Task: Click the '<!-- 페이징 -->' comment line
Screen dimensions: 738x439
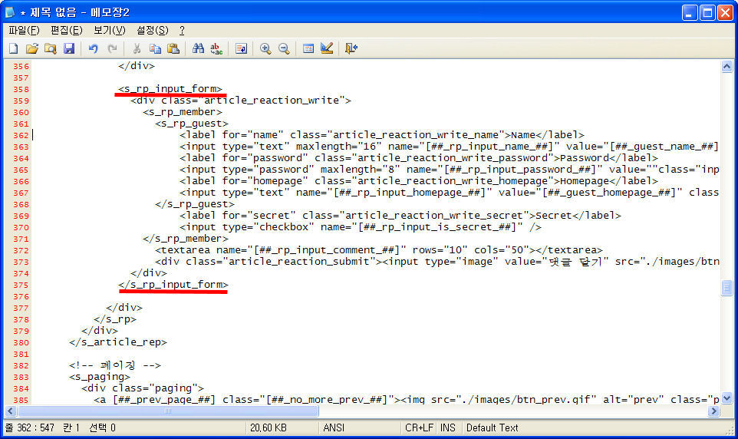Action: [115, 365]
